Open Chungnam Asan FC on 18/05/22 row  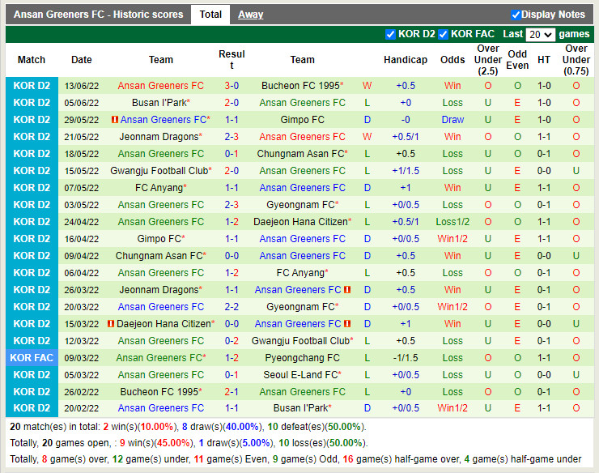[x=302, y=154]
